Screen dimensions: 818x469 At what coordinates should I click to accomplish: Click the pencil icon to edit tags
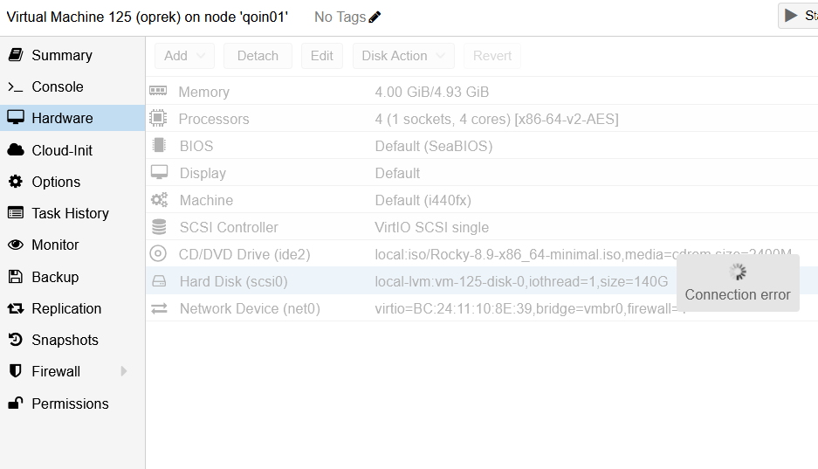(x=375, y=17)
